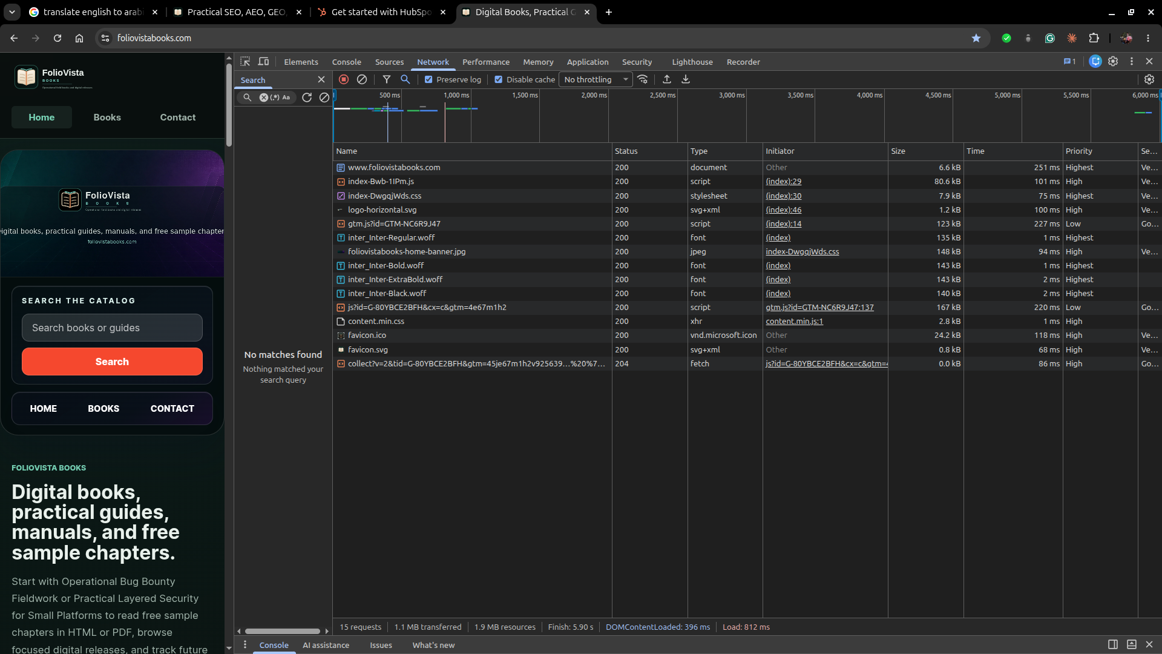Viewport: 1162px width, 654px height.
Task: Toggle the Disable cache checkbox
Action: pos(499,79)
